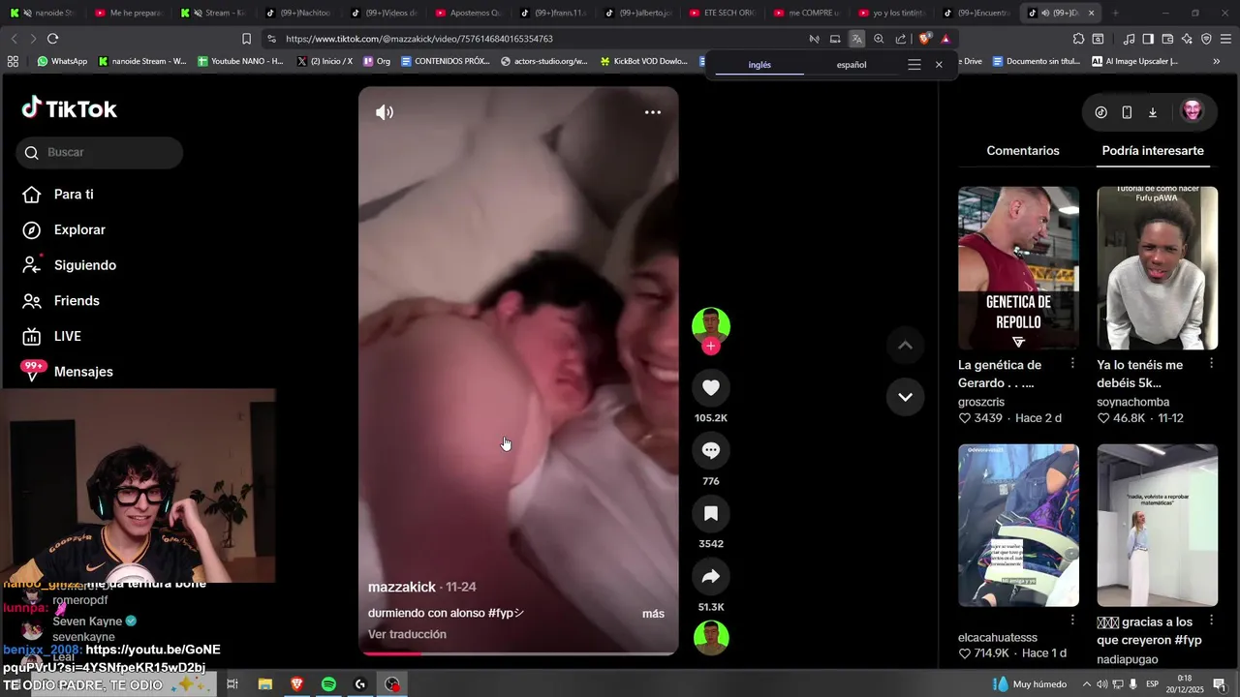The width and height of the screenshot is (1240, 697).
Task: Click the Buscar search field
Action: pos(99,153)
